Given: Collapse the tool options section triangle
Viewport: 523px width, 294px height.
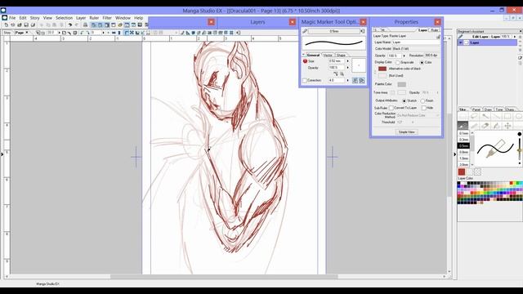Looking at the screenshot, I should 303,55.
